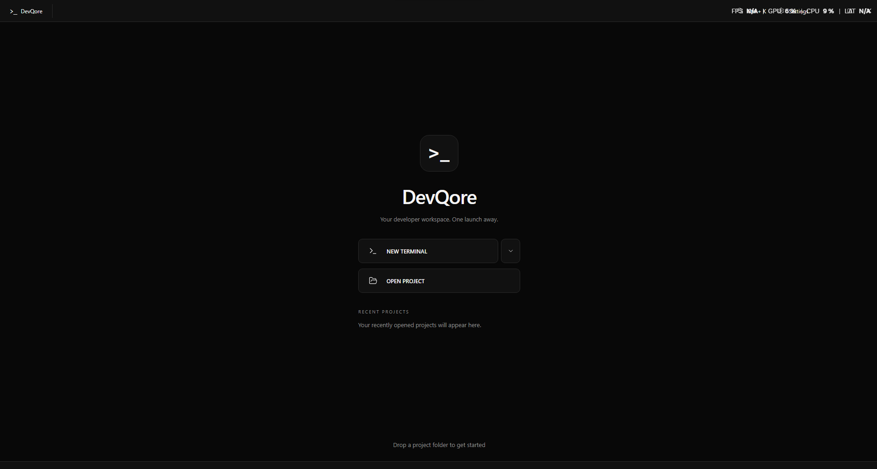Open Project from the welcome screen
This screenshot has width=877, height=469.
point(439,280)
